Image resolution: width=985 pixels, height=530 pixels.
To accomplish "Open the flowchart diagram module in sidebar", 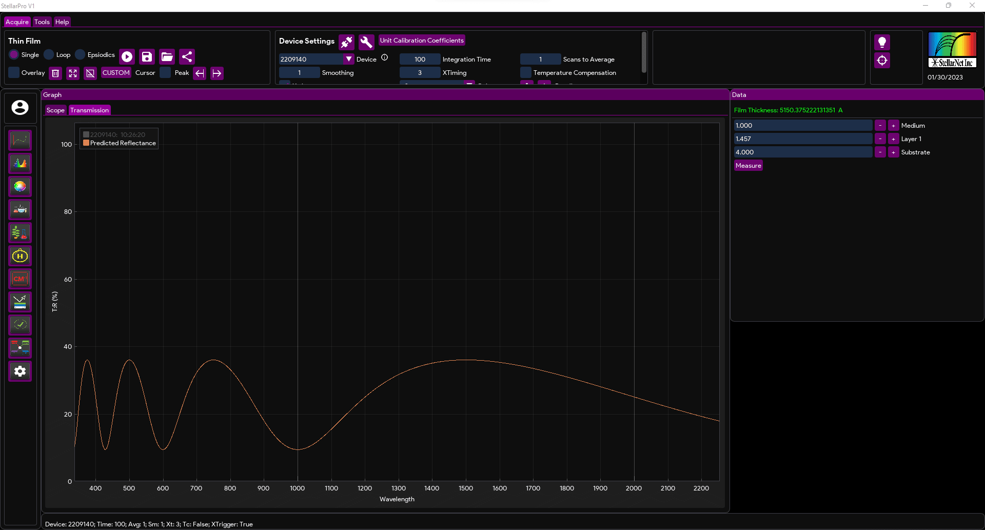I will tap(20, 348).
